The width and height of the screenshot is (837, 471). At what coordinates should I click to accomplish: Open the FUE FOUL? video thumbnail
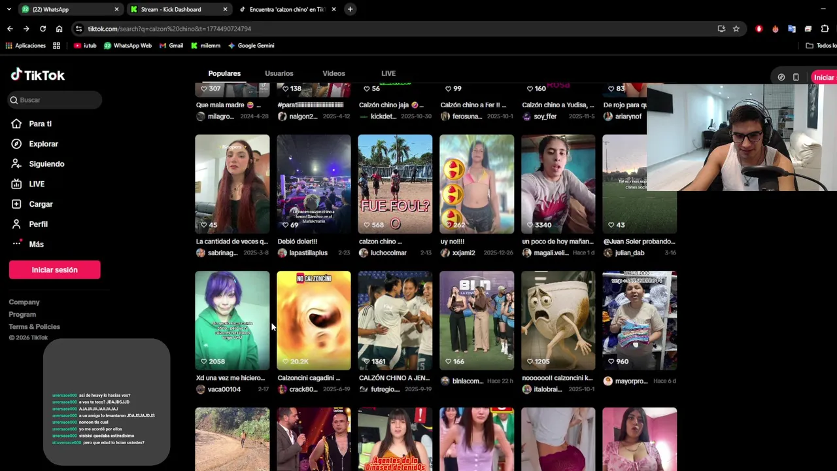click(x=395, y=184)
